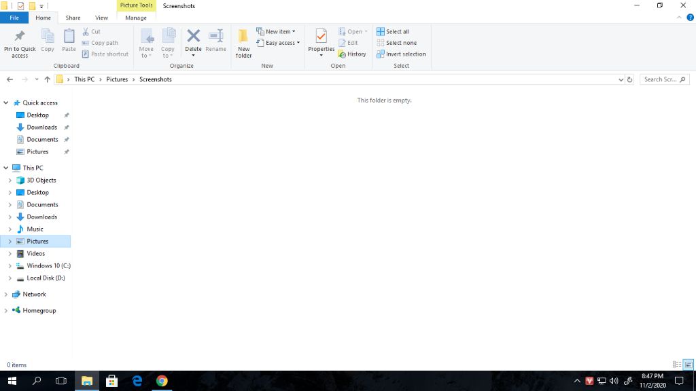Viewport: 696px width, 391px height.
Task: Open New item dropdown
Action: coord(276,31)
